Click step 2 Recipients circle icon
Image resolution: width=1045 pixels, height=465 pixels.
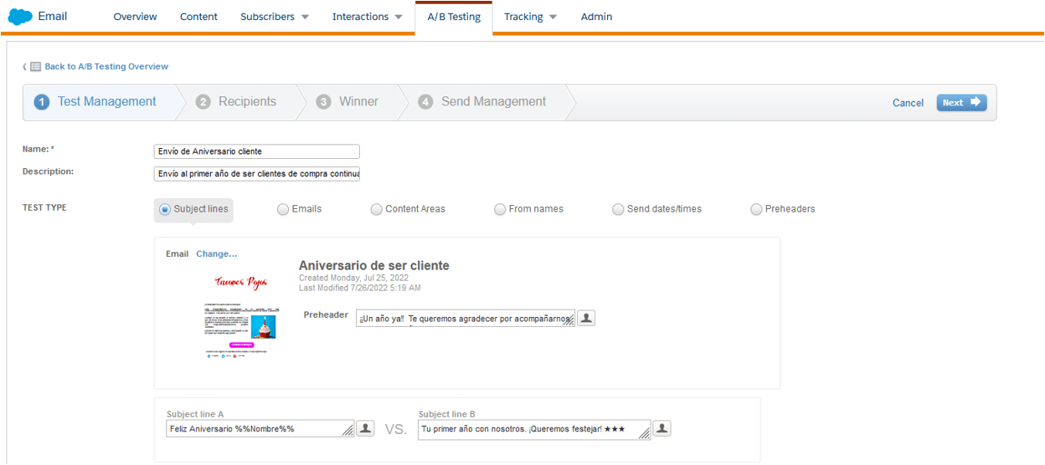coord(203,102)
